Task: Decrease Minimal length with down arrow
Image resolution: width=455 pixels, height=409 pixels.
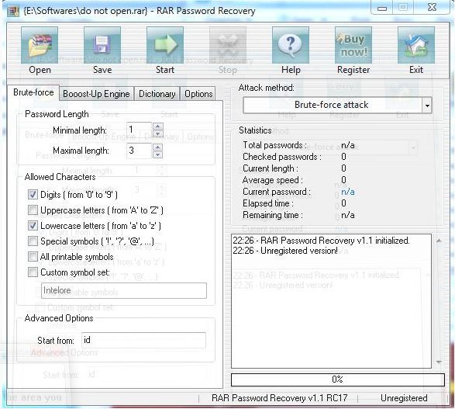Action: click(x=158, y=133)
